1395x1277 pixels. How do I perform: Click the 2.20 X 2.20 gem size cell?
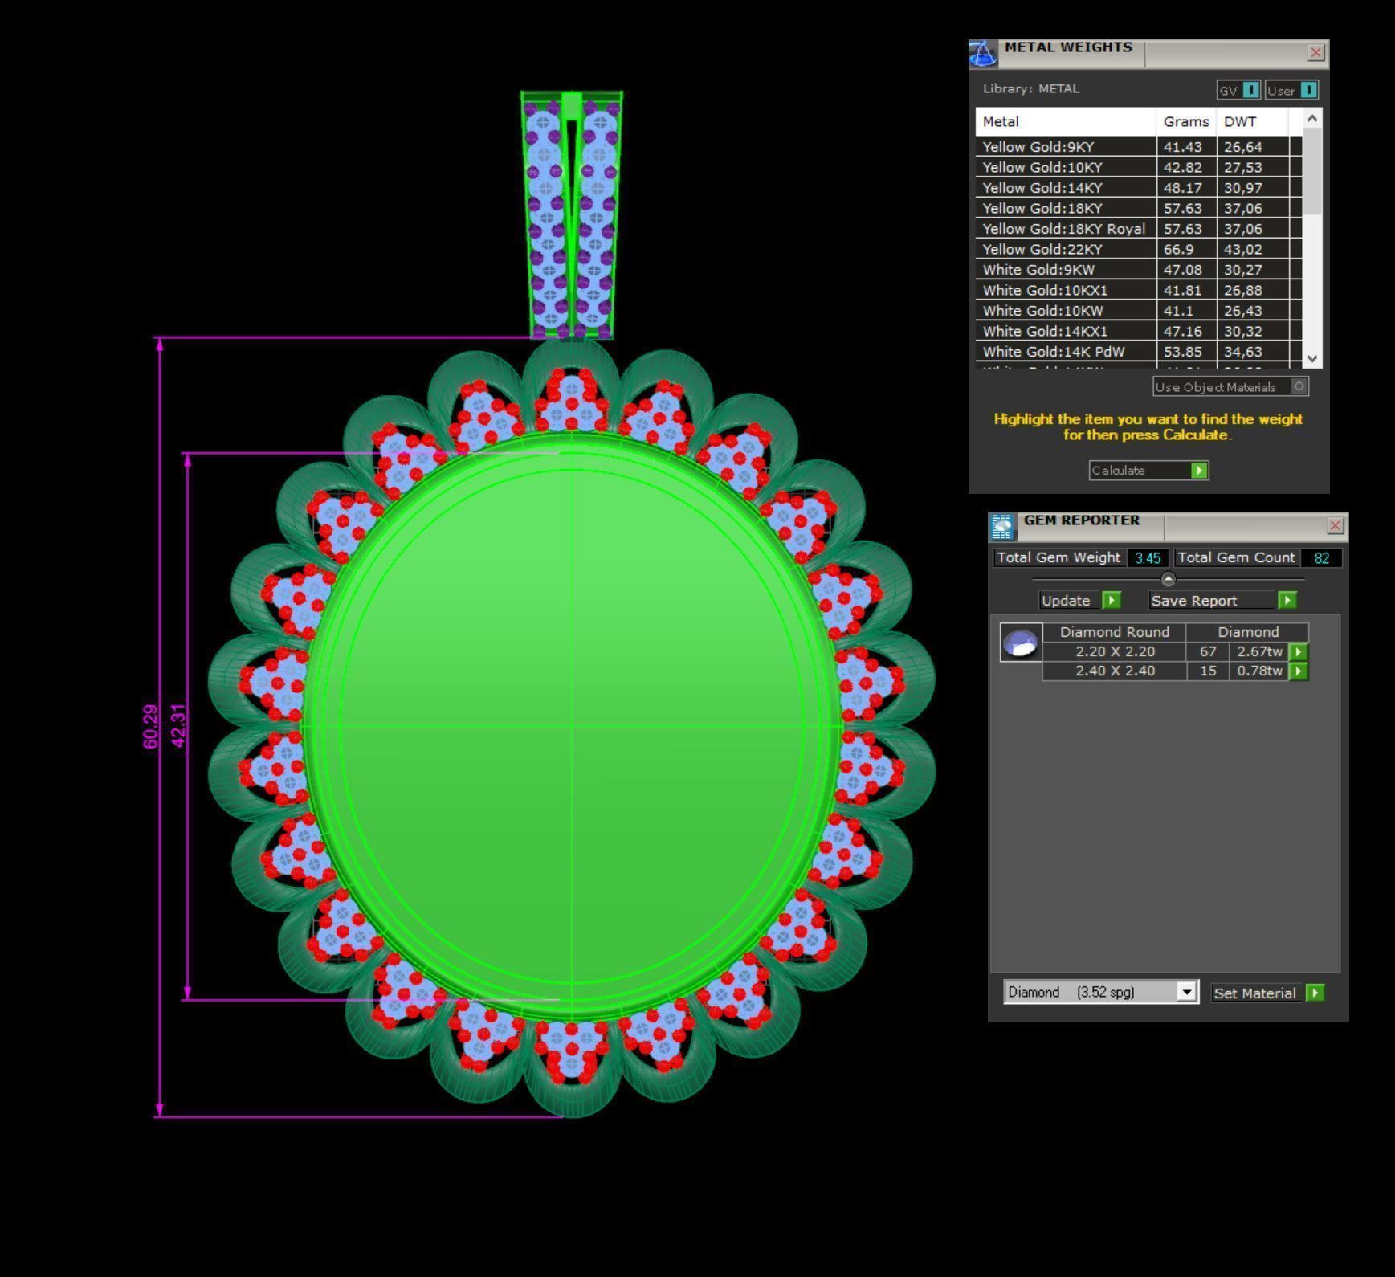pos(1115,652)
